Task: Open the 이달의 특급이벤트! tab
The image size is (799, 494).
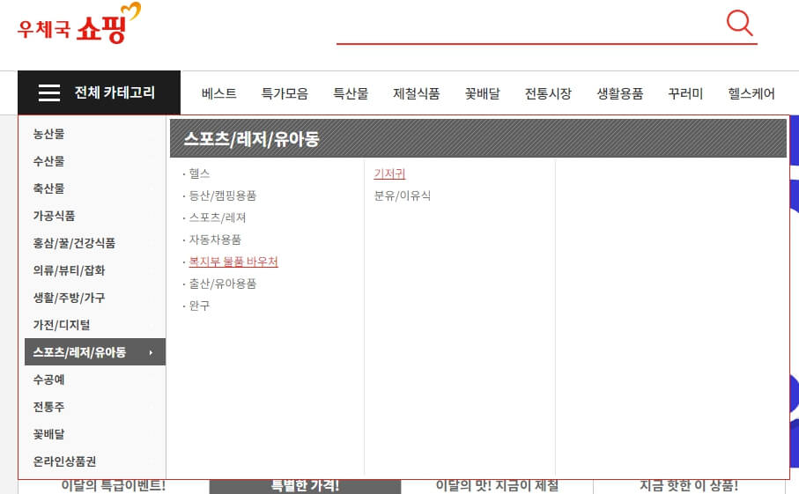Action: [114, 486]
